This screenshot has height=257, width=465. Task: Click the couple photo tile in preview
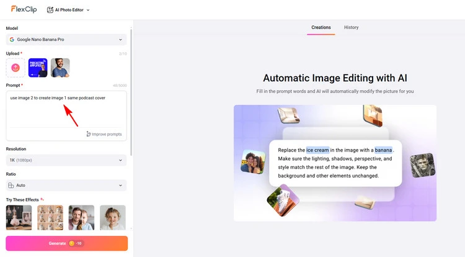click(253, 162)
